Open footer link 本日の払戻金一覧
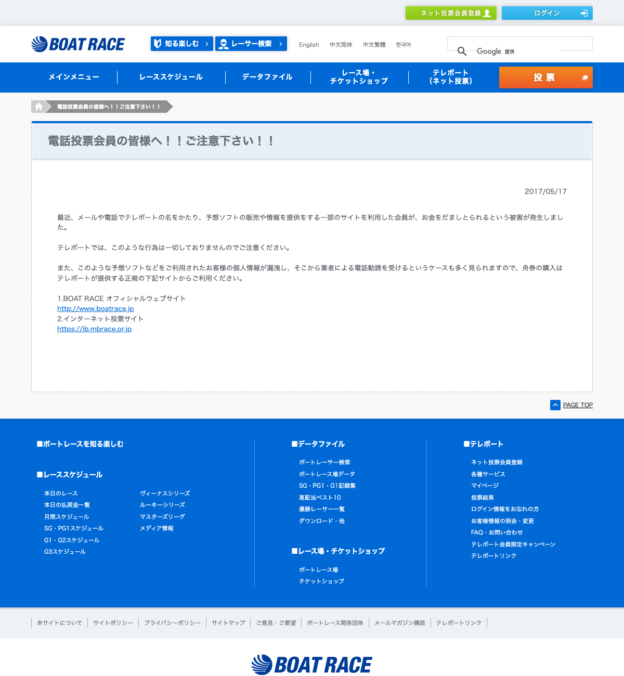 [x=67, y=505]
